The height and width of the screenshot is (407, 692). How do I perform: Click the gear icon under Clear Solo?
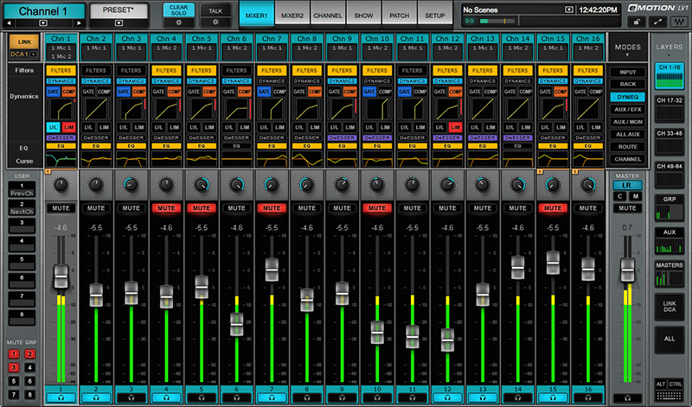178,22
